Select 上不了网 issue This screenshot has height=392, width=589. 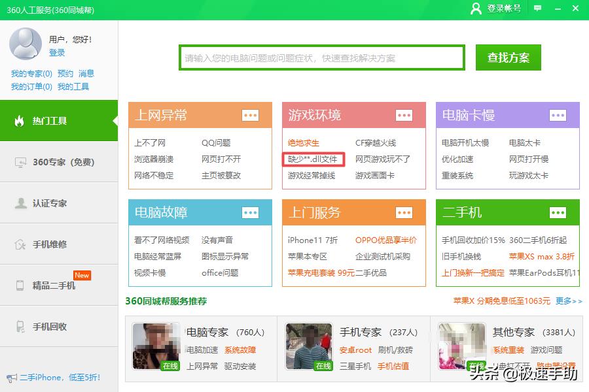coord(150,143)
